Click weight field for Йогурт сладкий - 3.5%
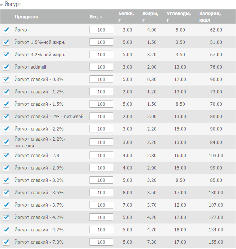Screen dimensions: 236x249 pyautogui.click(x=101, y=192)
